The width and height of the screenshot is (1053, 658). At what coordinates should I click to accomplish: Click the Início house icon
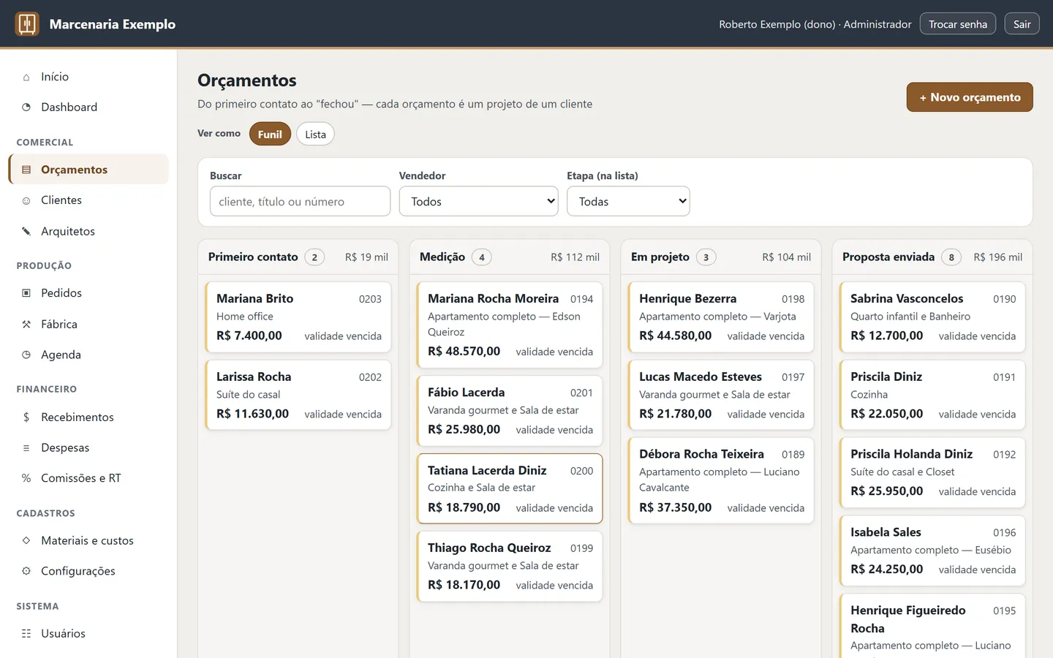click(26, 77)
